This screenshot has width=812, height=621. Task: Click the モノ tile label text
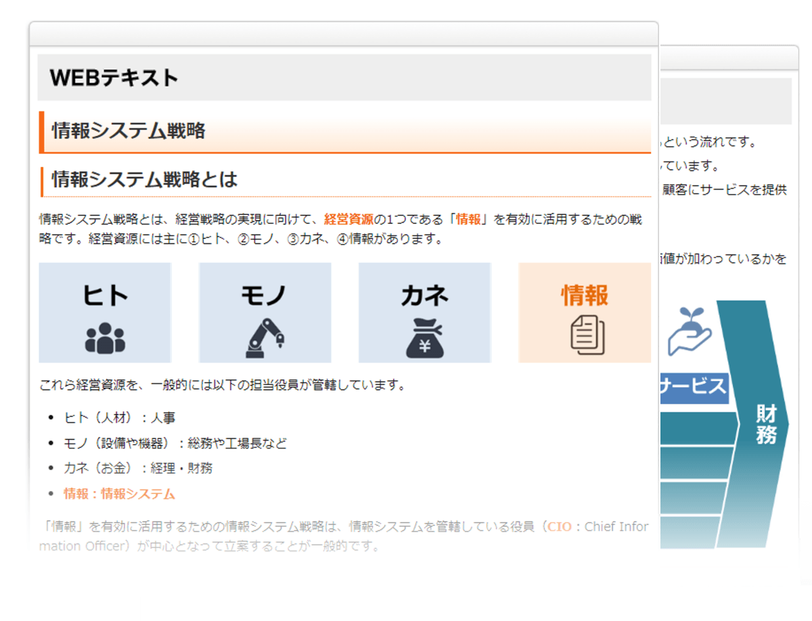click(264, 295)
